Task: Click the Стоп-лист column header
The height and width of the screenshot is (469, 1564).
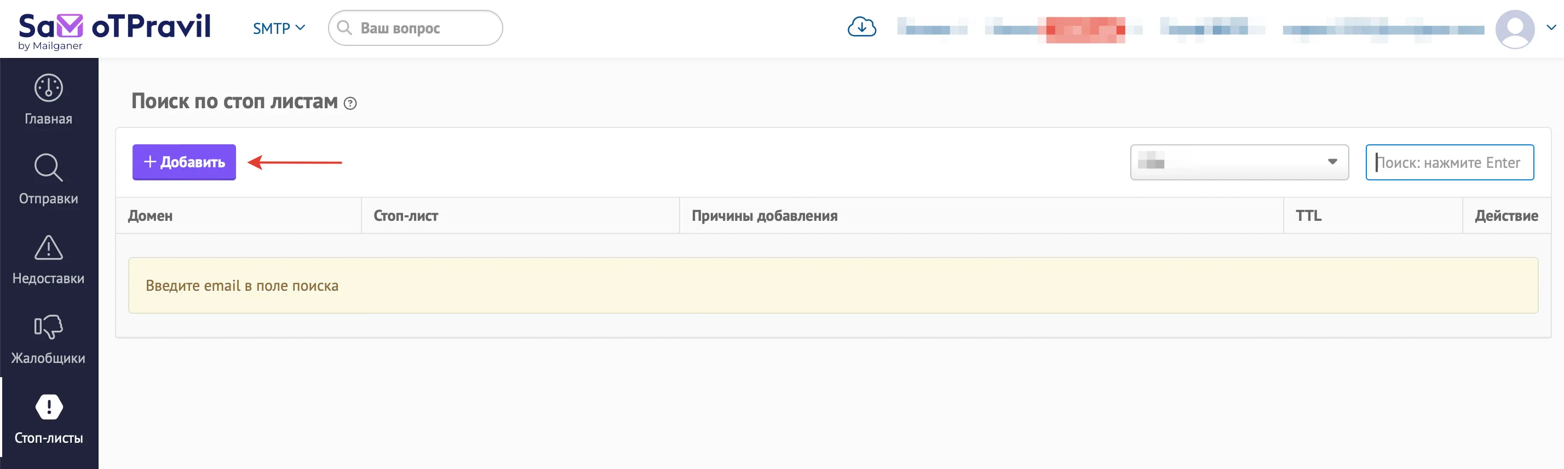Action: click(406, 216)
